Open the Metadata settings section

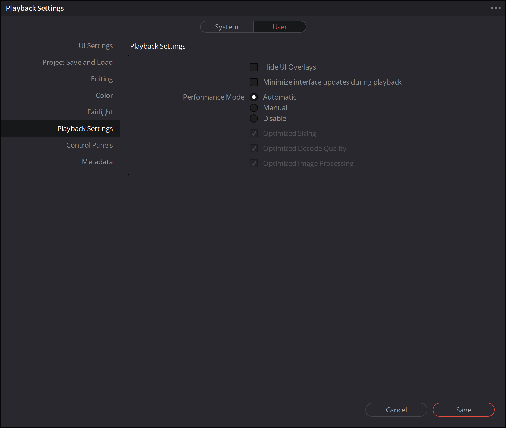point(97,162)
